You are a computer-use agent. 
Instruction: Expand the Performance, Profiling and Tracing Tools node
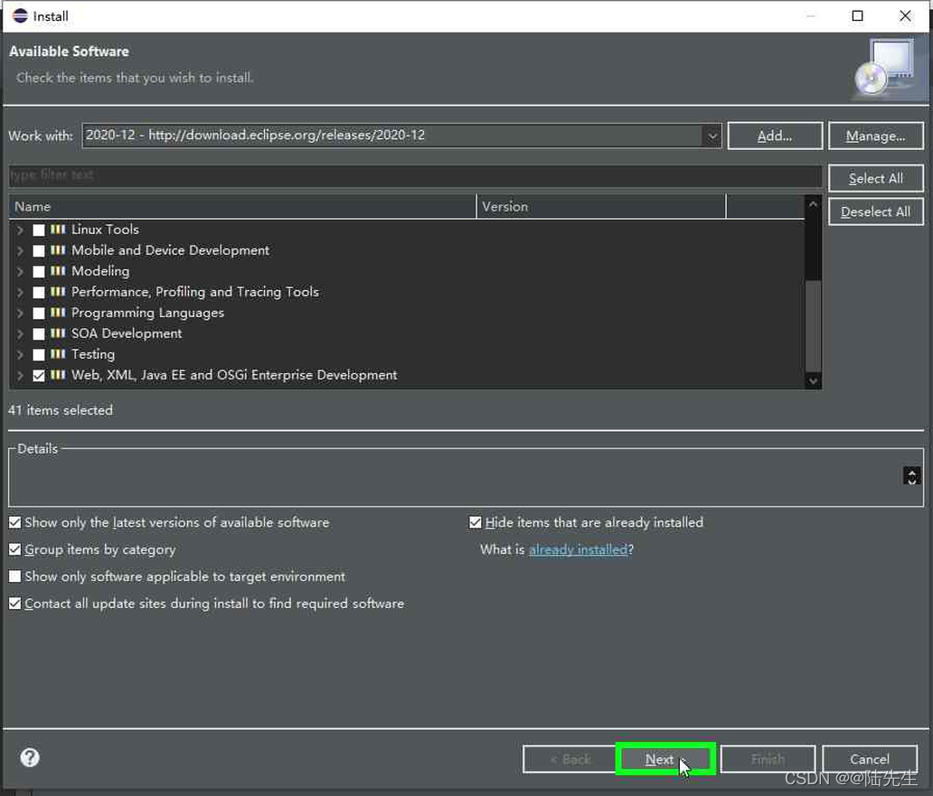20,292
